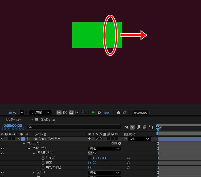Image resolution: width=201 pixels, height=177 pixels.
Task: Enable fast previews icon in viewer toolbar
Action: coord(59,112)
